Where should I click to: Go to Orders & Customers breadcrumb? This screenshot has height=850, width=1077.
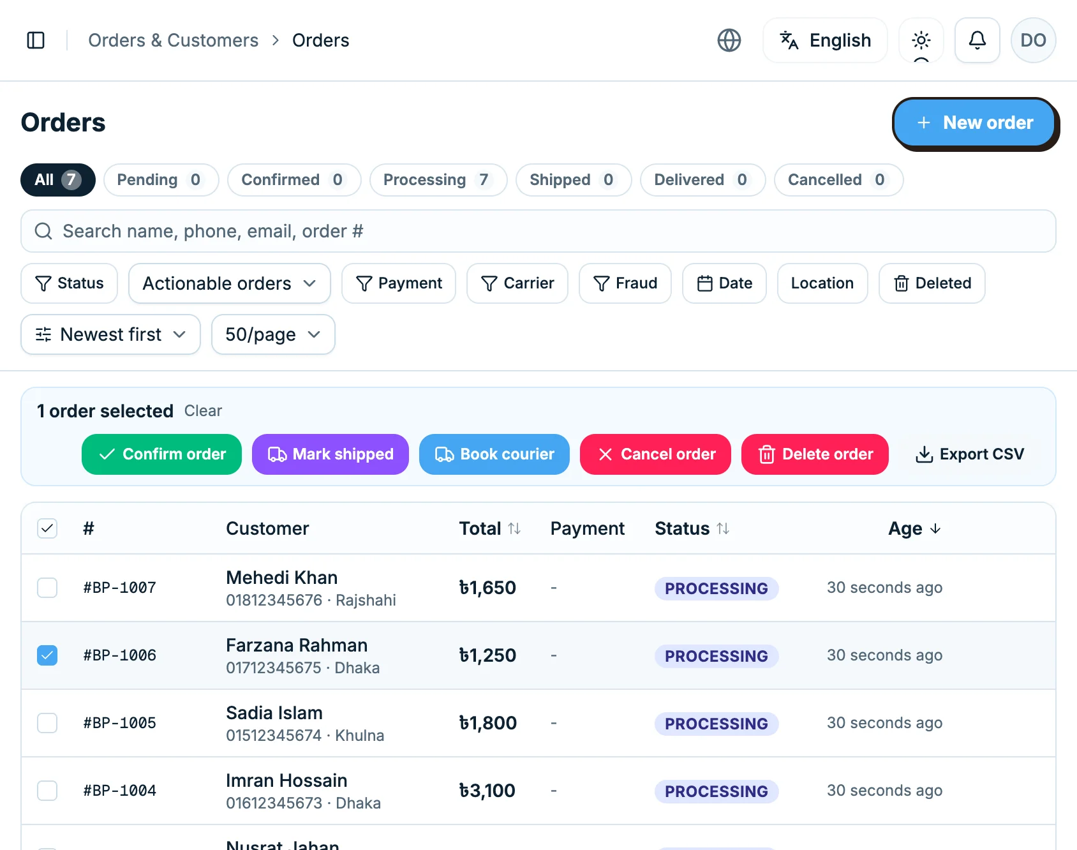[174, 40]
